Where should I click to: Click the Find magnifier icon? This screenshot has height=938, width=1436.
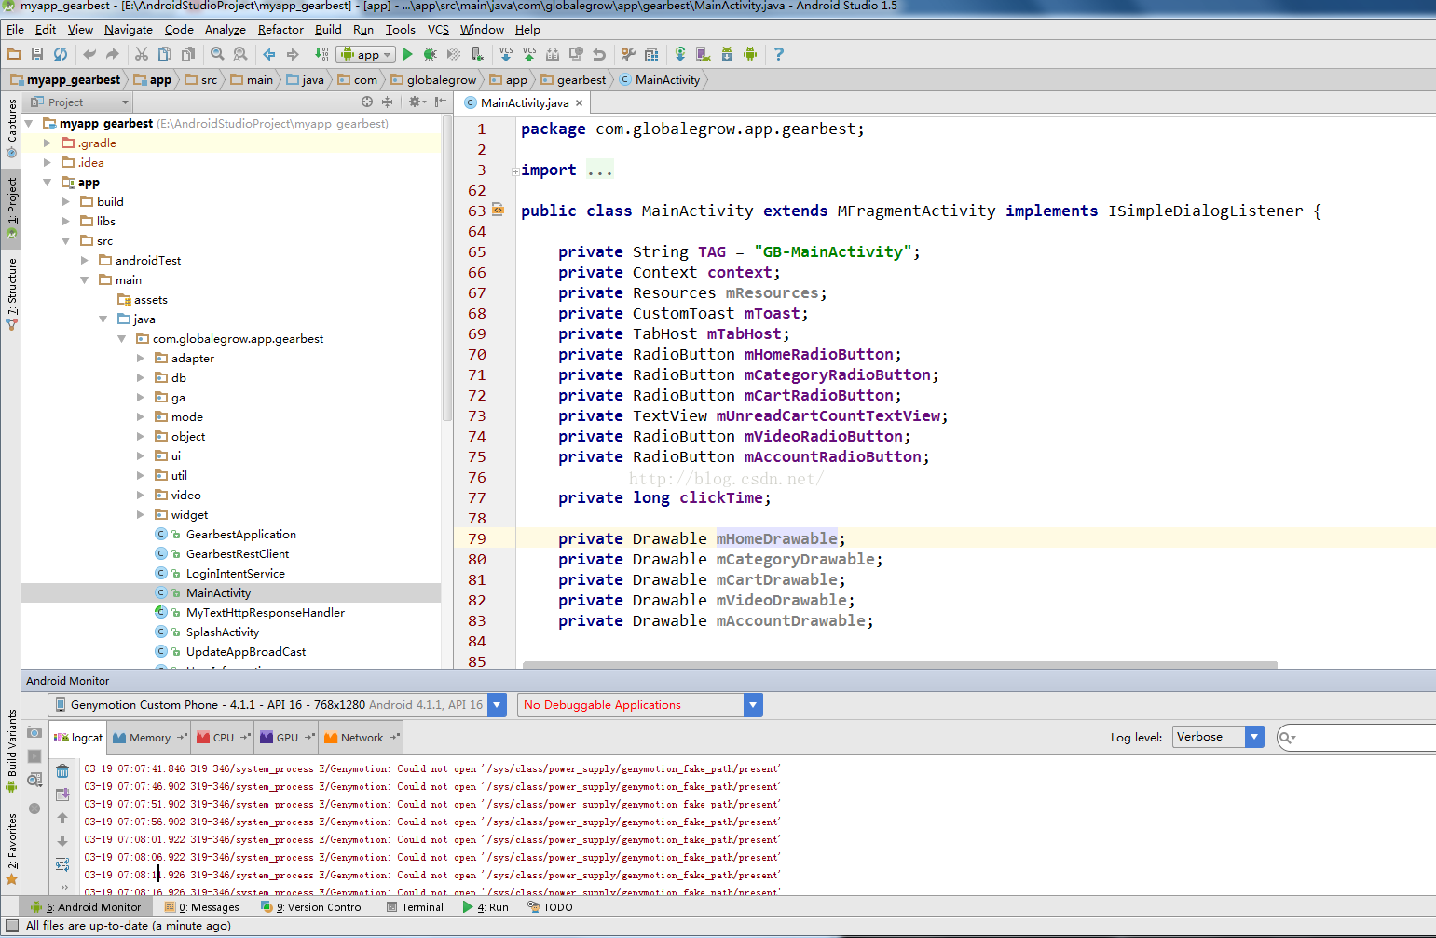pyautogui.click(x=217, y=54)
